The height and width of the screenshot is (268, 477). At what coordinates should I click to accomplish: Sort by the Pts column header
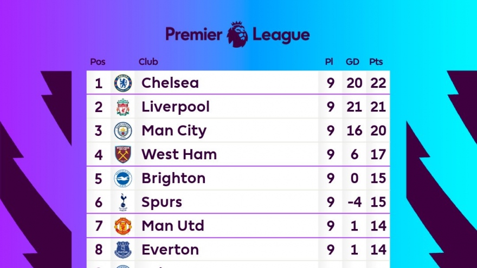point(376,62)
